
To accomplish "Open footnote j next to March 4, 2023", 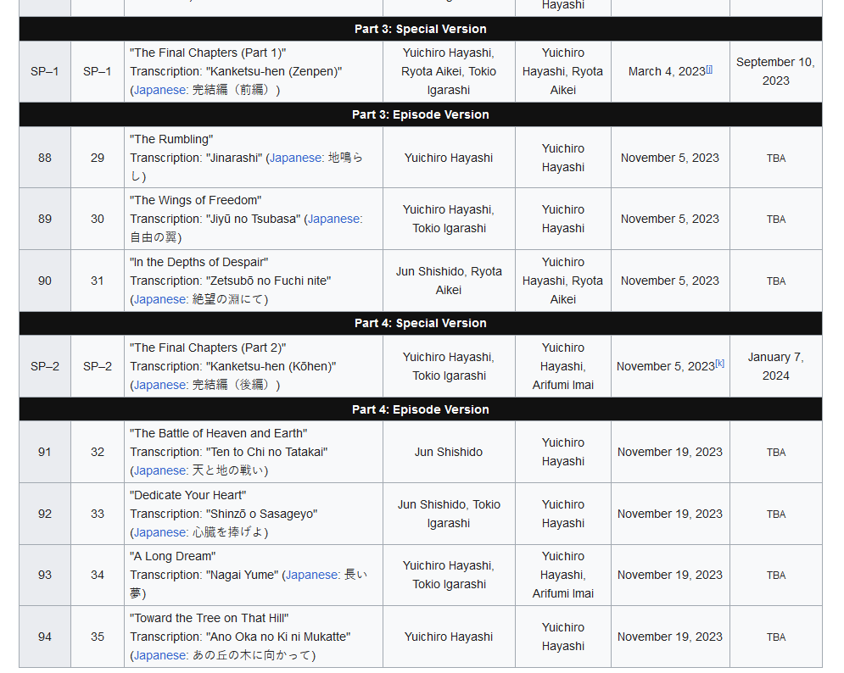I will tap(709, 69).
